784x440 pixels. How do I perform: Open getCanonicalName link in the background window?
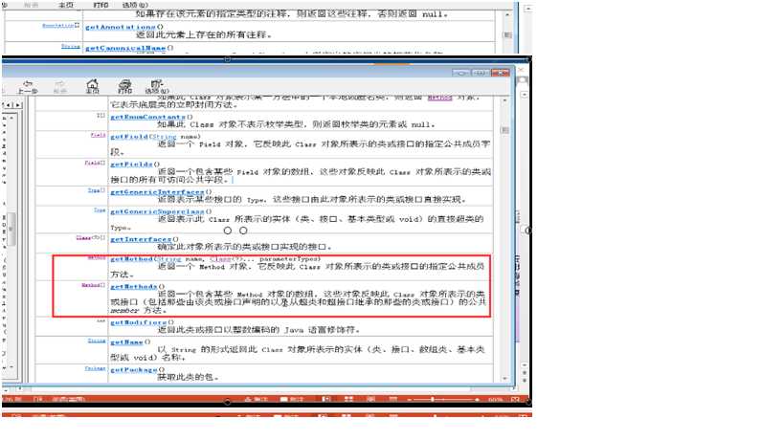(x=125, y=48)
